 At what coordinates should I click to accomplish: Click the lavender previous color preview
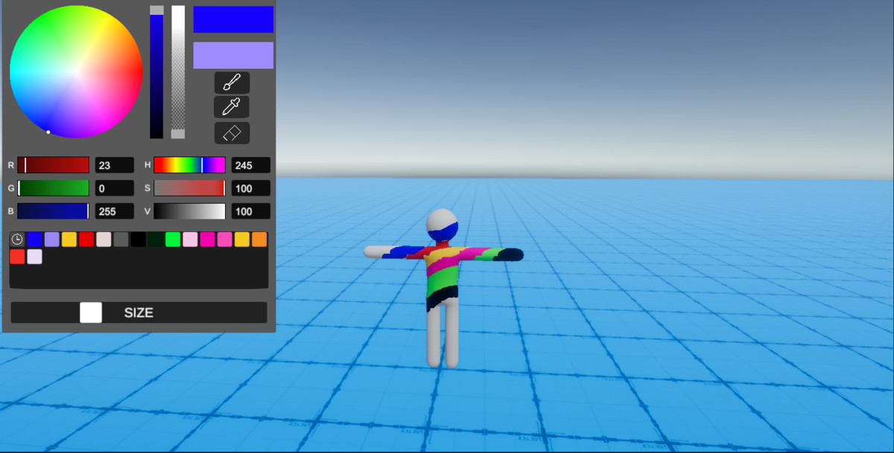click(x=233, y=55)
